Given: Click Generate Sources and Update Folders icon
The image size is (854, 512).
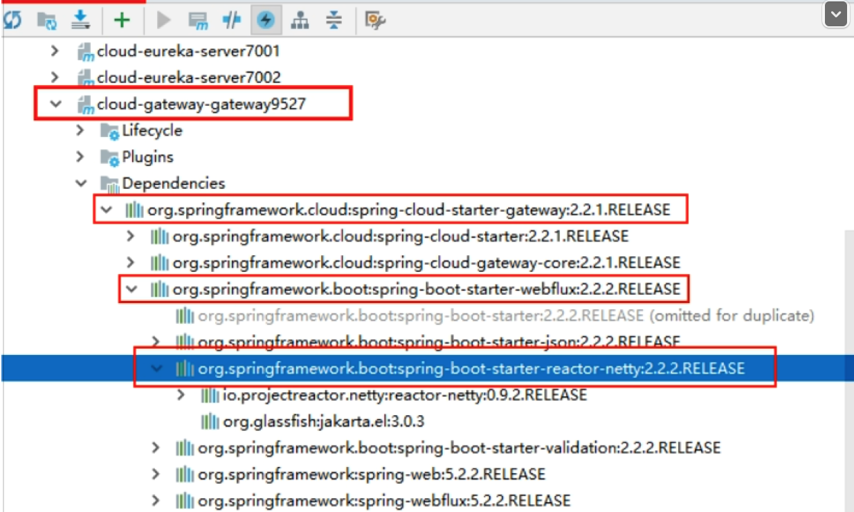Looking at the screenshot, I should click(47, 20).
